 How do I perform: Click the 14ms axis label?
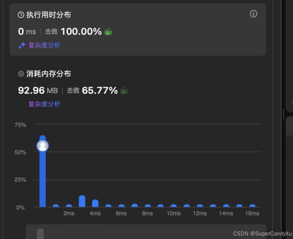(226, 213)
